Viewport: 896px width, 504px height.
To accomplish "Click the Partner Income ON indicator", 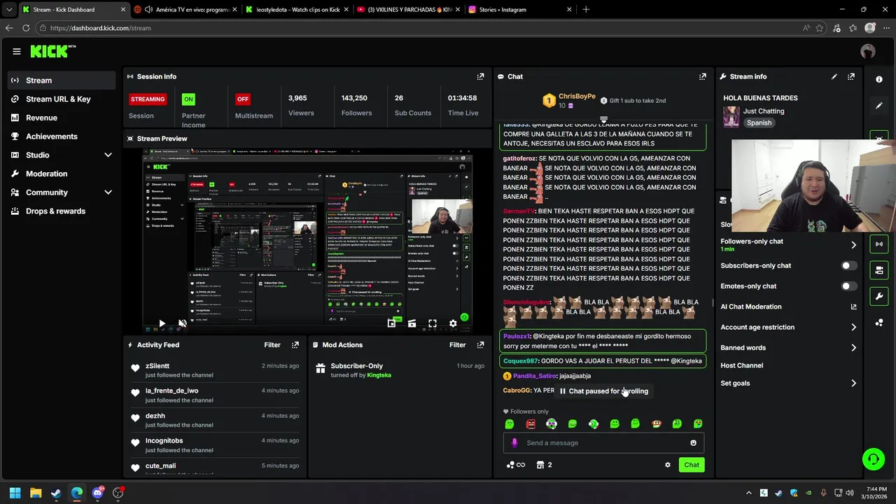I will click(x=188, y=99).
